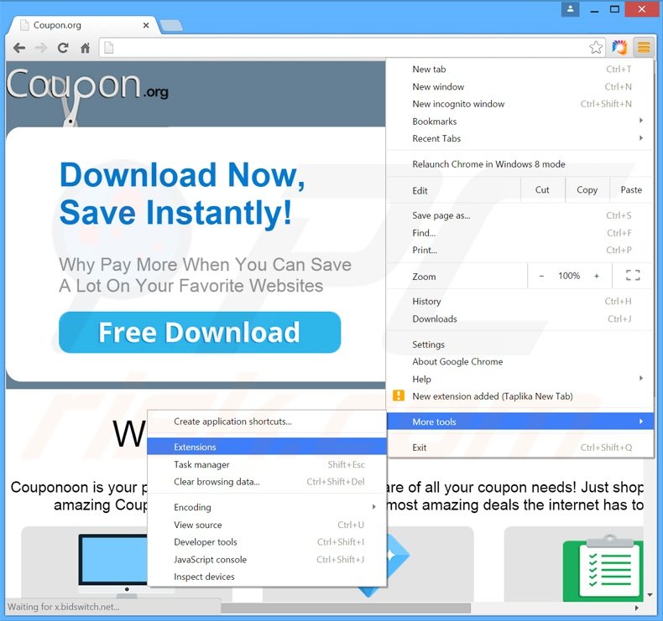Image resolution: width=663 pixels, height=621 pixels.
Task: Select Clear browsing data...
Action: [267, 482]
